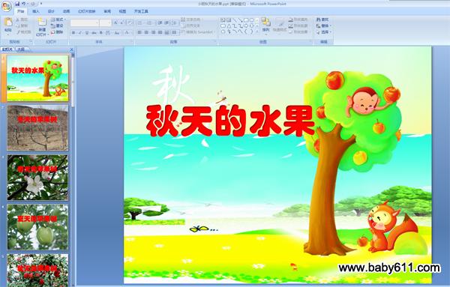The width and height of the screenshot is (450, 287).
Task: Select the white flower slide thumbnail
Action: 37,178
